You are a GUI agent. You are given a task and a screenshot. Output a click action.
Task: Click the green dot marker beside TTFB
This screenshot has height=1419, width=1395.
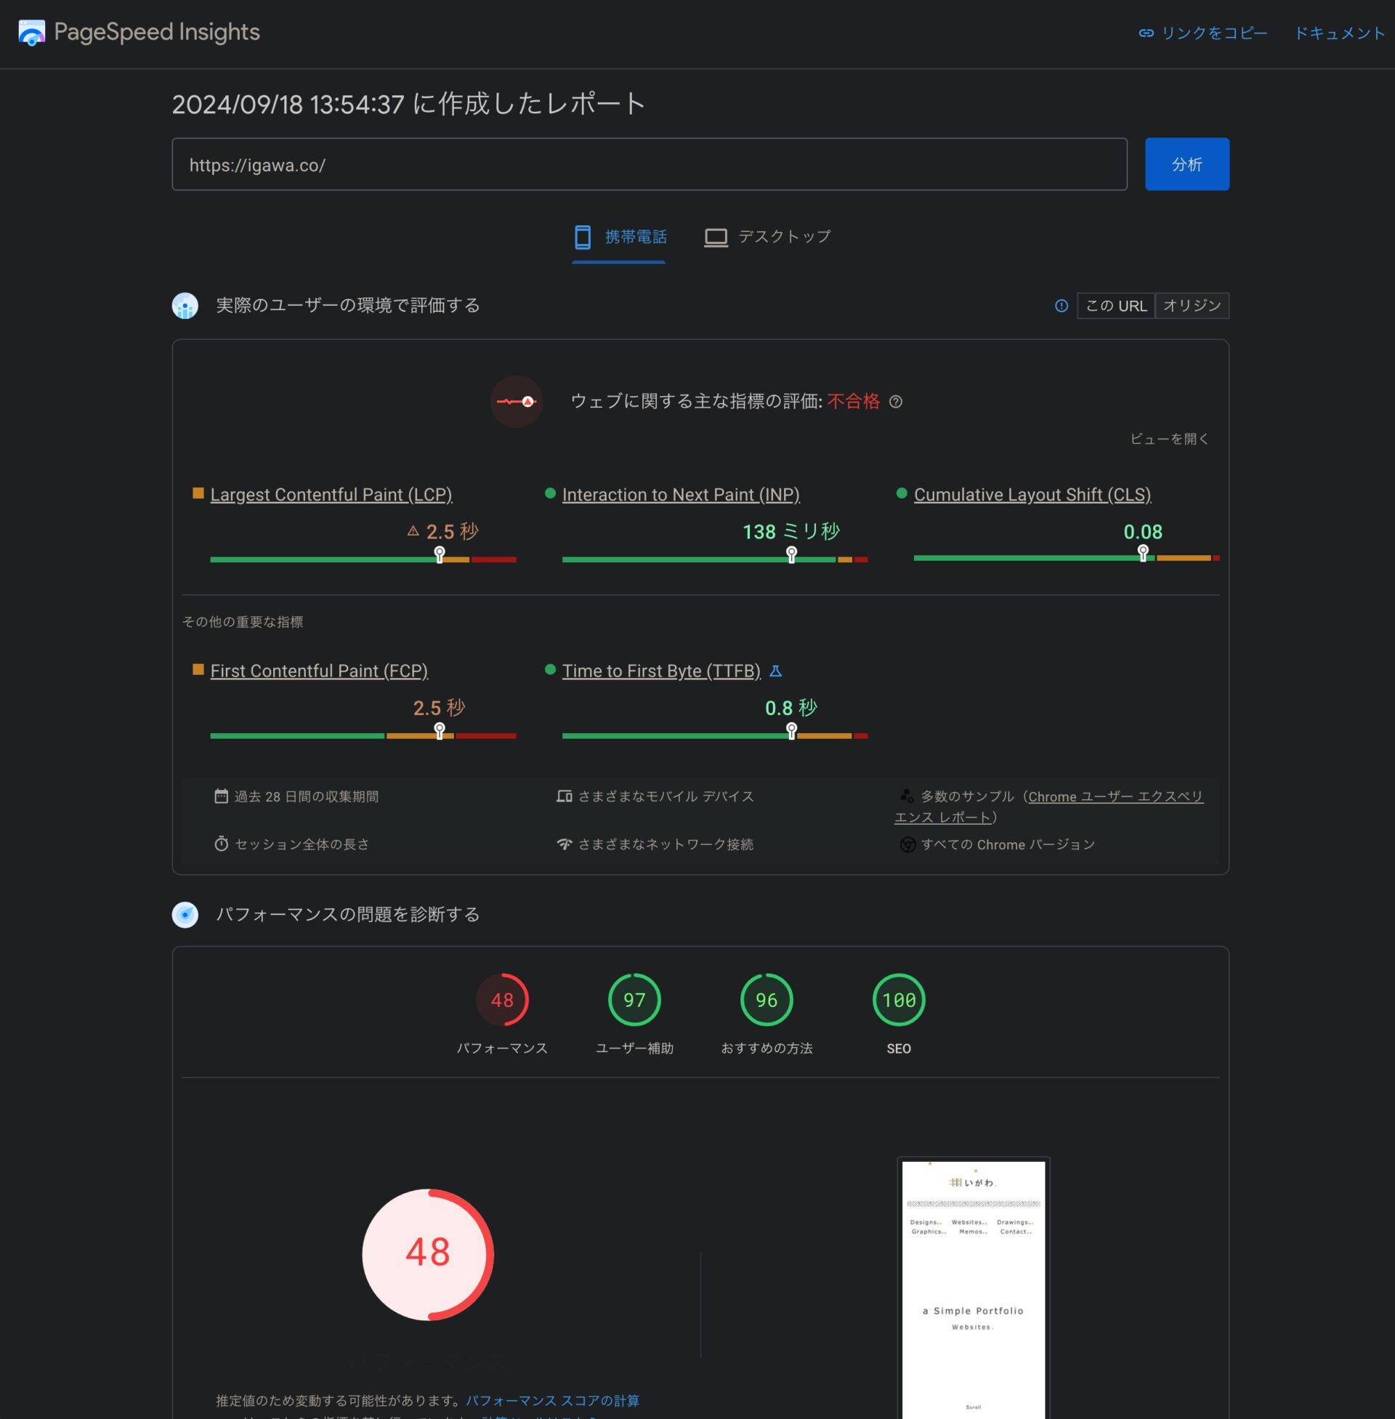point(550,670)
